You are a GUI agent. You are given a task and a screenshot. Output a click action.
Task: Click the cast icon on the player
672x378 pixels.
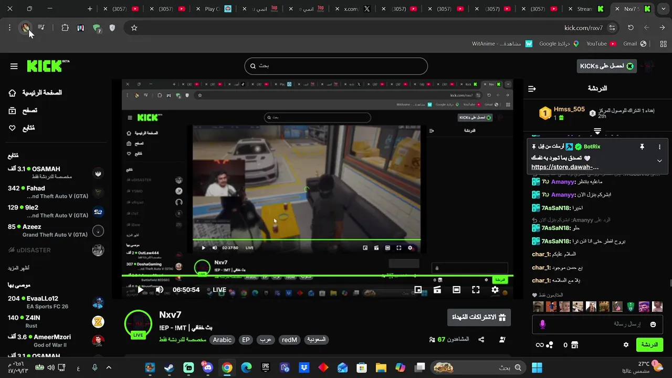click(x=437, y=290)
